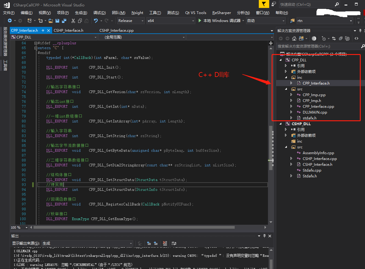Image resolution: width=365 pixels, height=269 pixels.
Task: Open the Nsight menu
Action: click(137, 13)
